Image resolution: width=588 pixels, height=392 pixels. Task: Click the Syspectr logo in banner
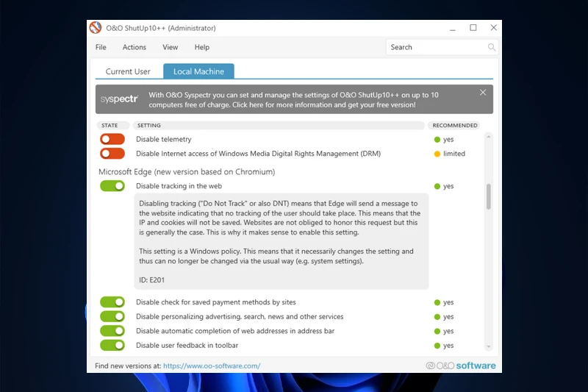(x=119, y=99)
